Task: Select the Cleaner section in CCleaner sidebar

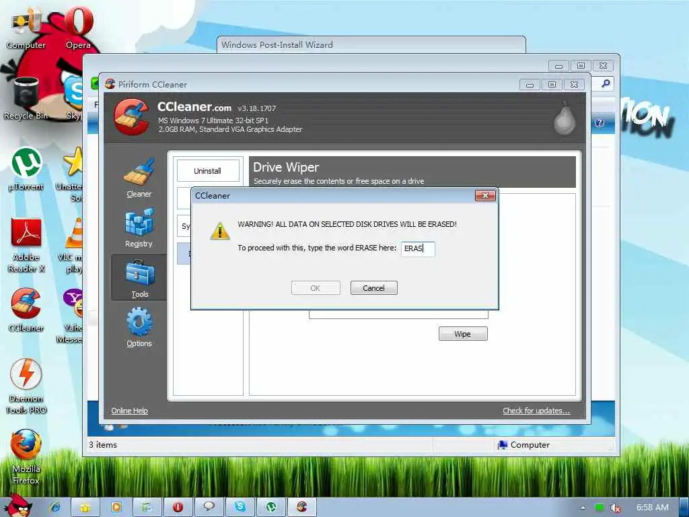Action: point(139,178)
